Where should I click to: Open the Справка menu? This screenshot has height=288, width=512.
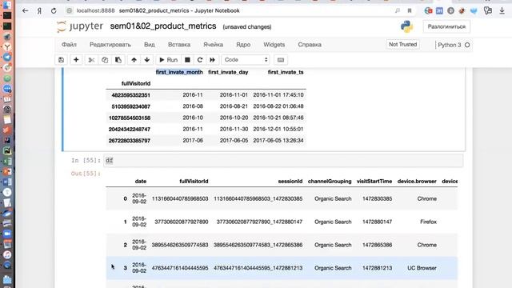tap(310, 45)
